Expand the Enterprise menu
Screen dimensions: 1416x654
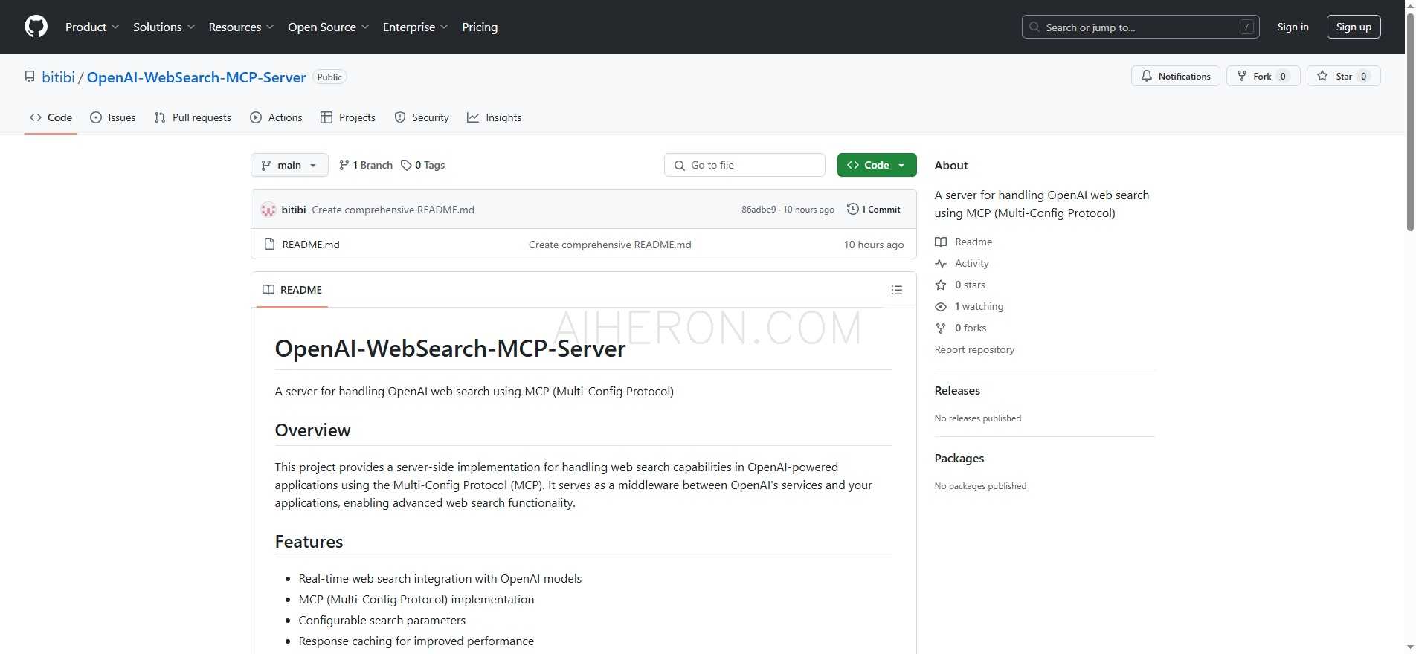[x=415, y=27]
